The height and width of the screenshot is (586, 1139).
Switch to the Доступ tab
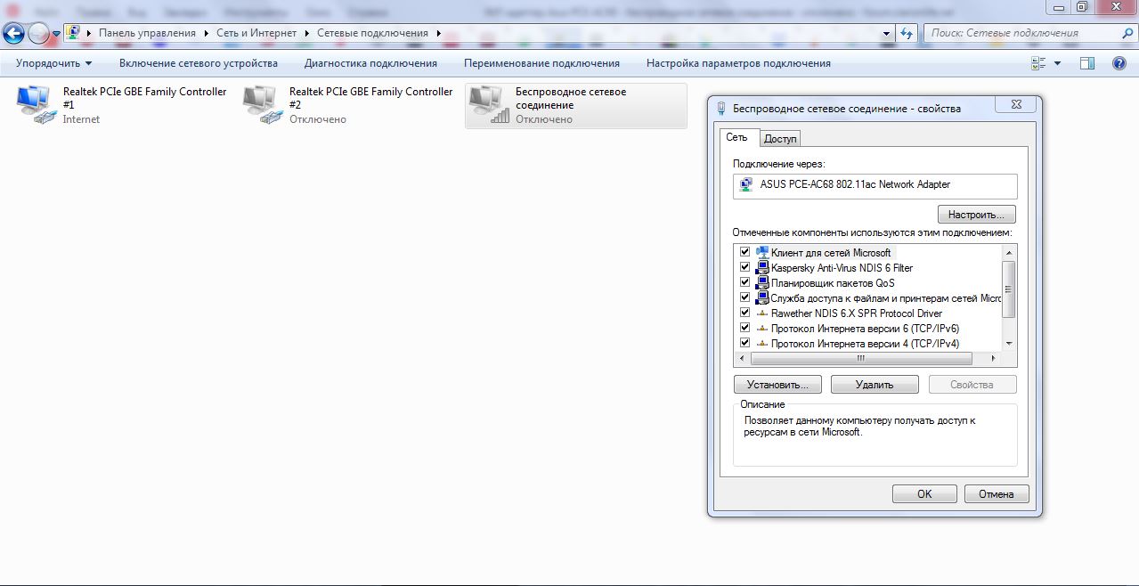click(780, 139)
